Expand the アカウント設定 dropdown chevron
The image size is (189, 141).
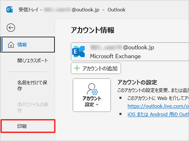tap(97, 105)
